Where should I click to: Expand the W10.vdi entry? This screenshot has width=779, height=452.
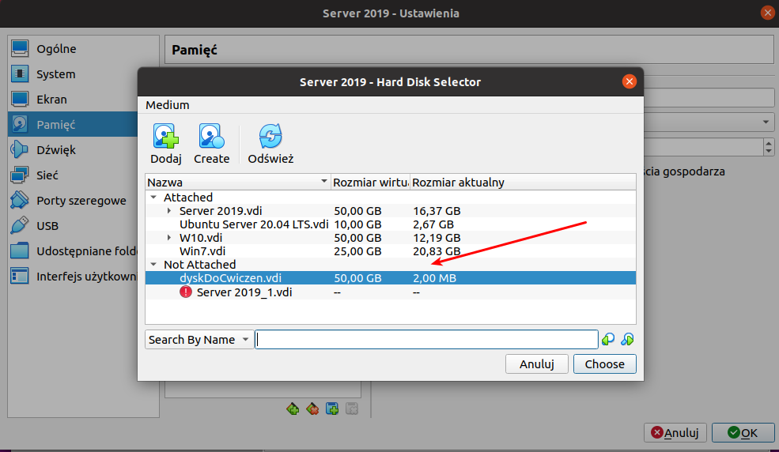point(169,238)
